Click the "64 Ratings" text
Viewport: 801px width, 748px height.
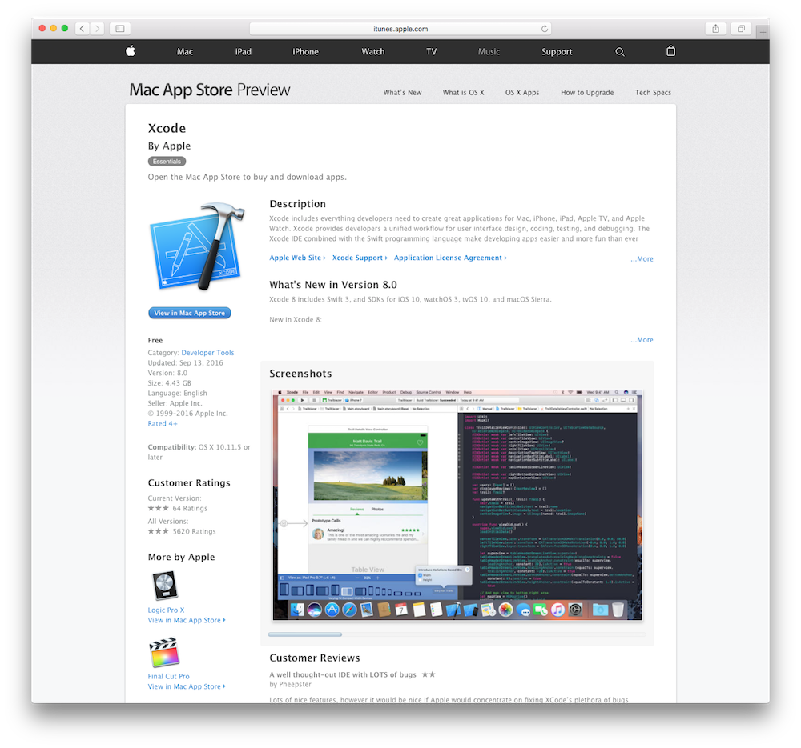click(190, 508)
